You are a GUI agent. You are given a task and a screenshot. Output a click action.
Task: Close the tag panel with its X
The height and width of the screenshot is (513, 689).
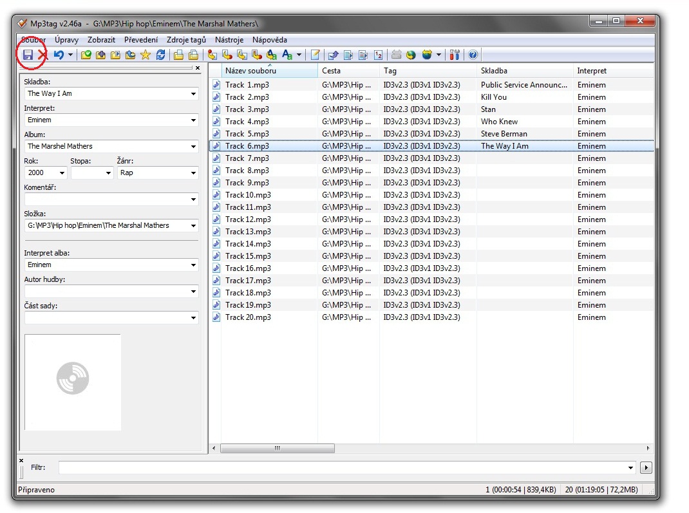tap(198, 68)
